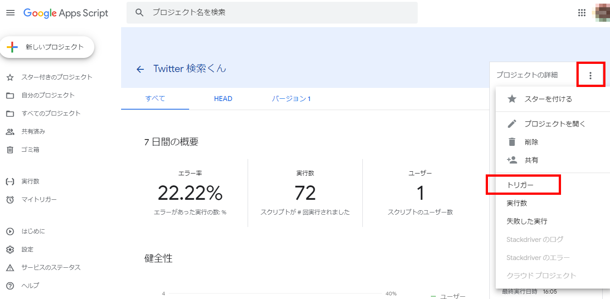
Task: Focus the プロジェクト名を検索 search field
Action: pyautogui.click(x=272, y=13)
